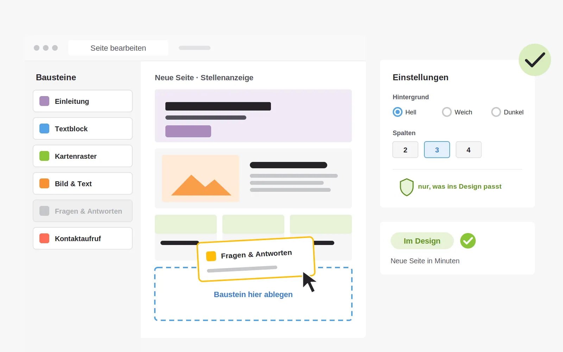The image size is (563, 352).
Task: Click the first window control dot
Action: point(37,48)
